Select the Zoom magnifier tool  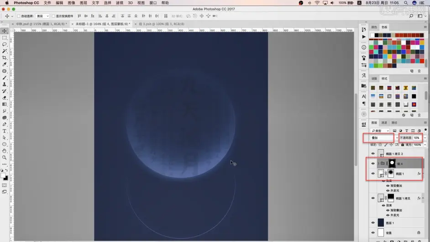(5, 158)
